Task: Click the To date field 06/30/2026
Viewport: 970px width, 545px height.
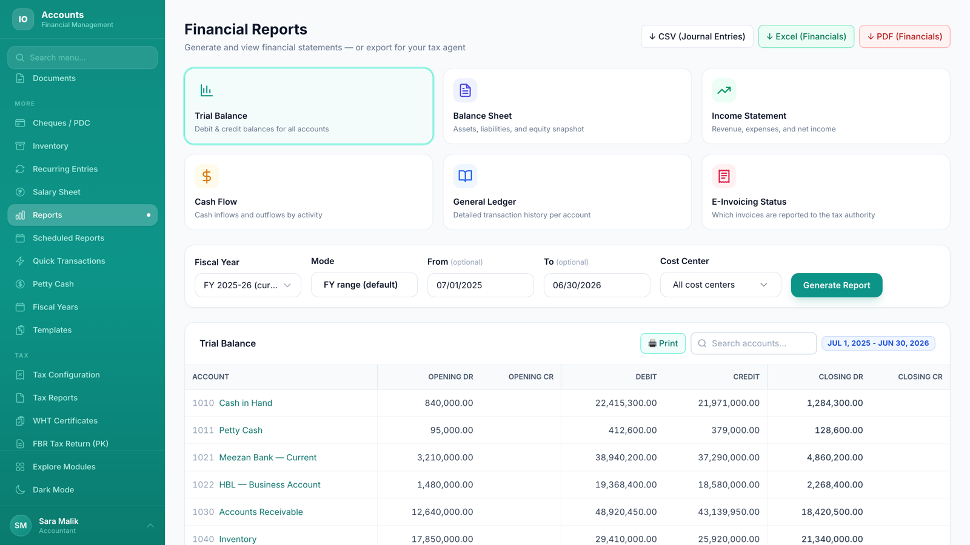Action: 597,285
